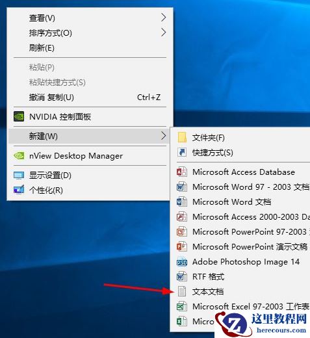
Task: Create Microsoft Access 2000-2003 database
Action: tap(240, 217)
